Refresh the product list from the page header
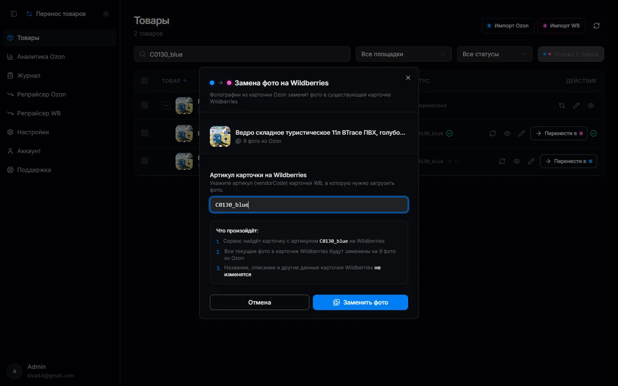The height and width of the screenshot is (386, 618). point(597,26)
